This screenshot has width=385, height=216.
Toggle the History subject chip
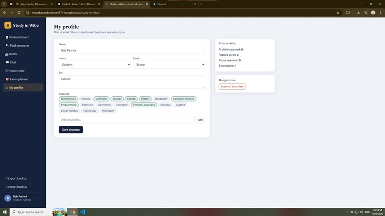point(145,99)
